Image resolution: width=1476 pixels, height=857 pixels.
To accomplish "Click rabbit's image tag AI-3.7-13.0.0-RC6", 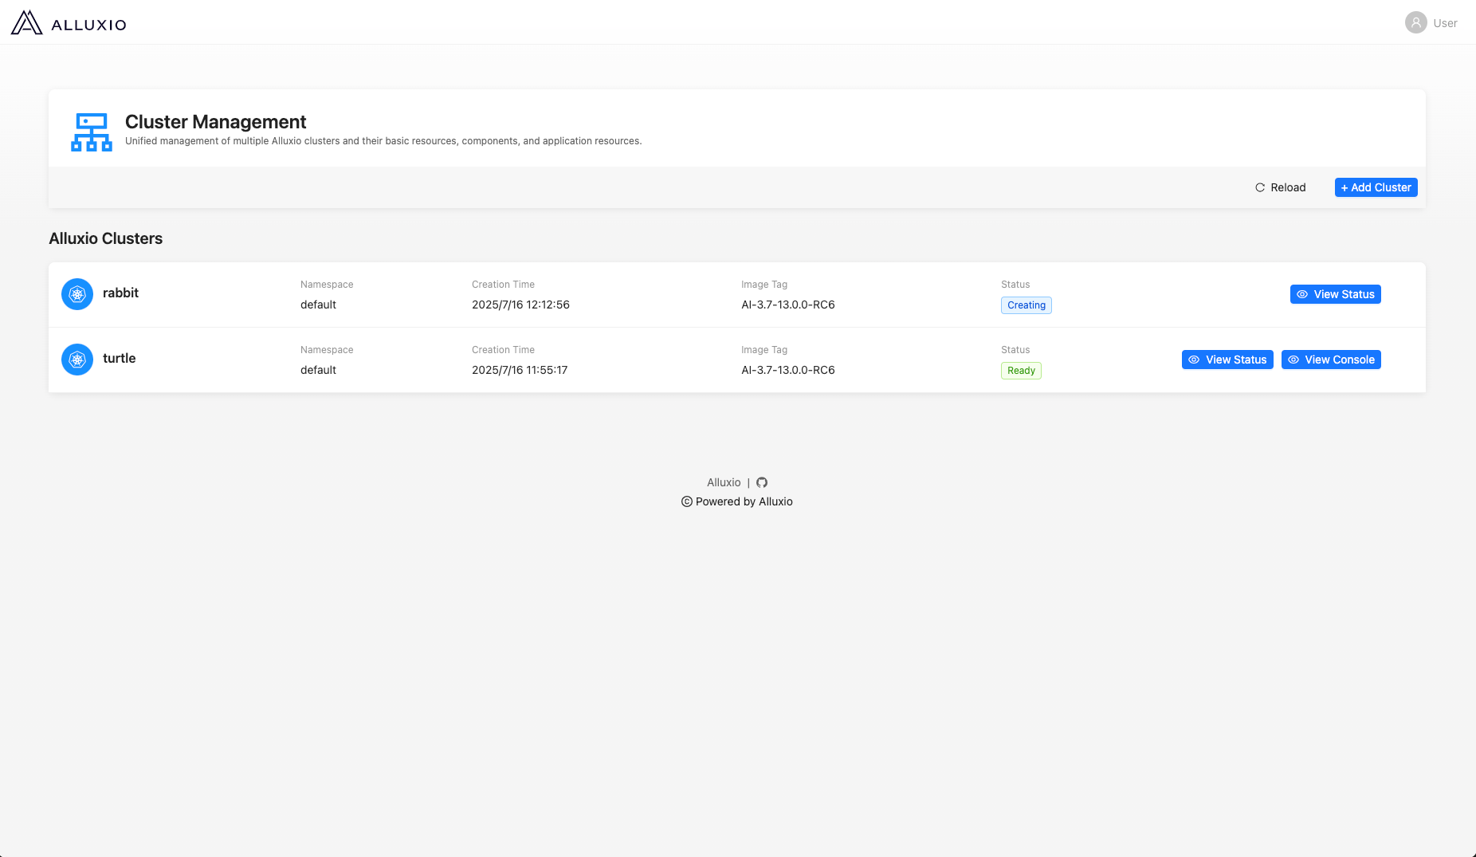I will coord(787,305).
